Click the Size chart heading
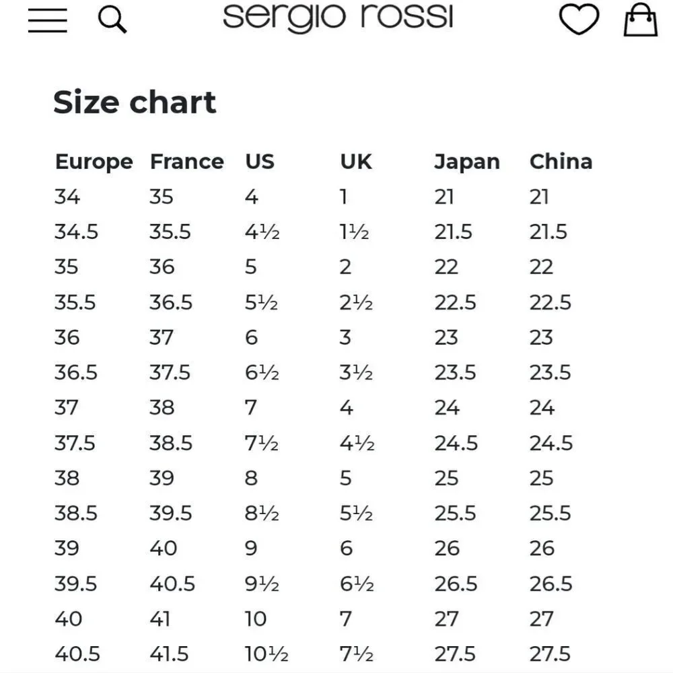The height and width of the screenshot is (673, 673). pos(135,102)
